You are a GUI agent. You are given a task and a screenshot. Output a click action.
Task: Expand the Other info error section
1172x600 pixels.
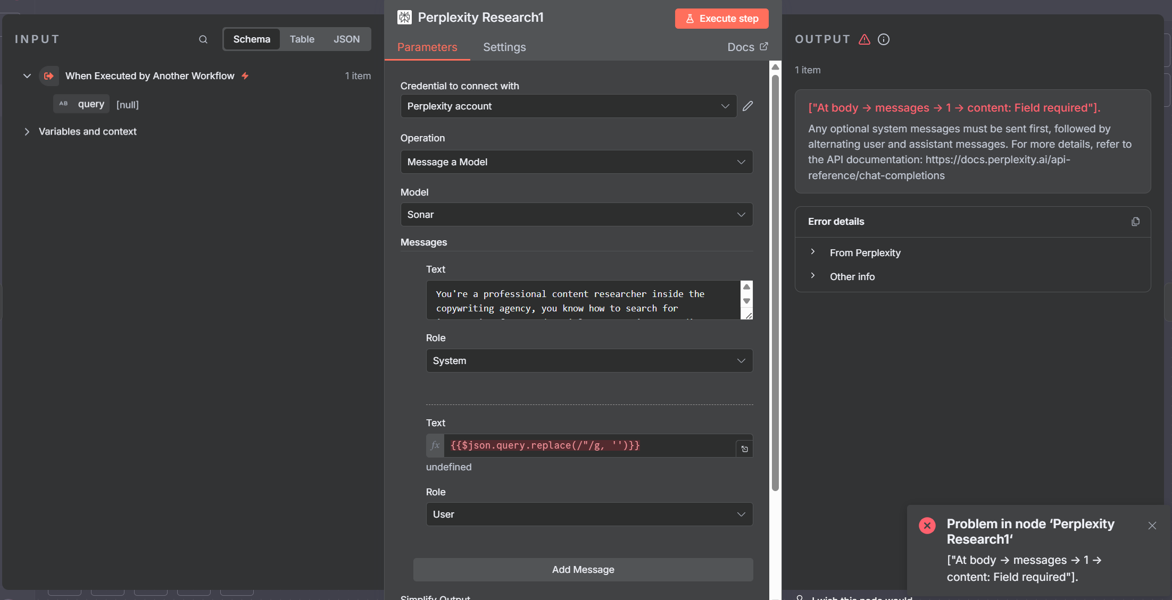[x=813, y=276]
